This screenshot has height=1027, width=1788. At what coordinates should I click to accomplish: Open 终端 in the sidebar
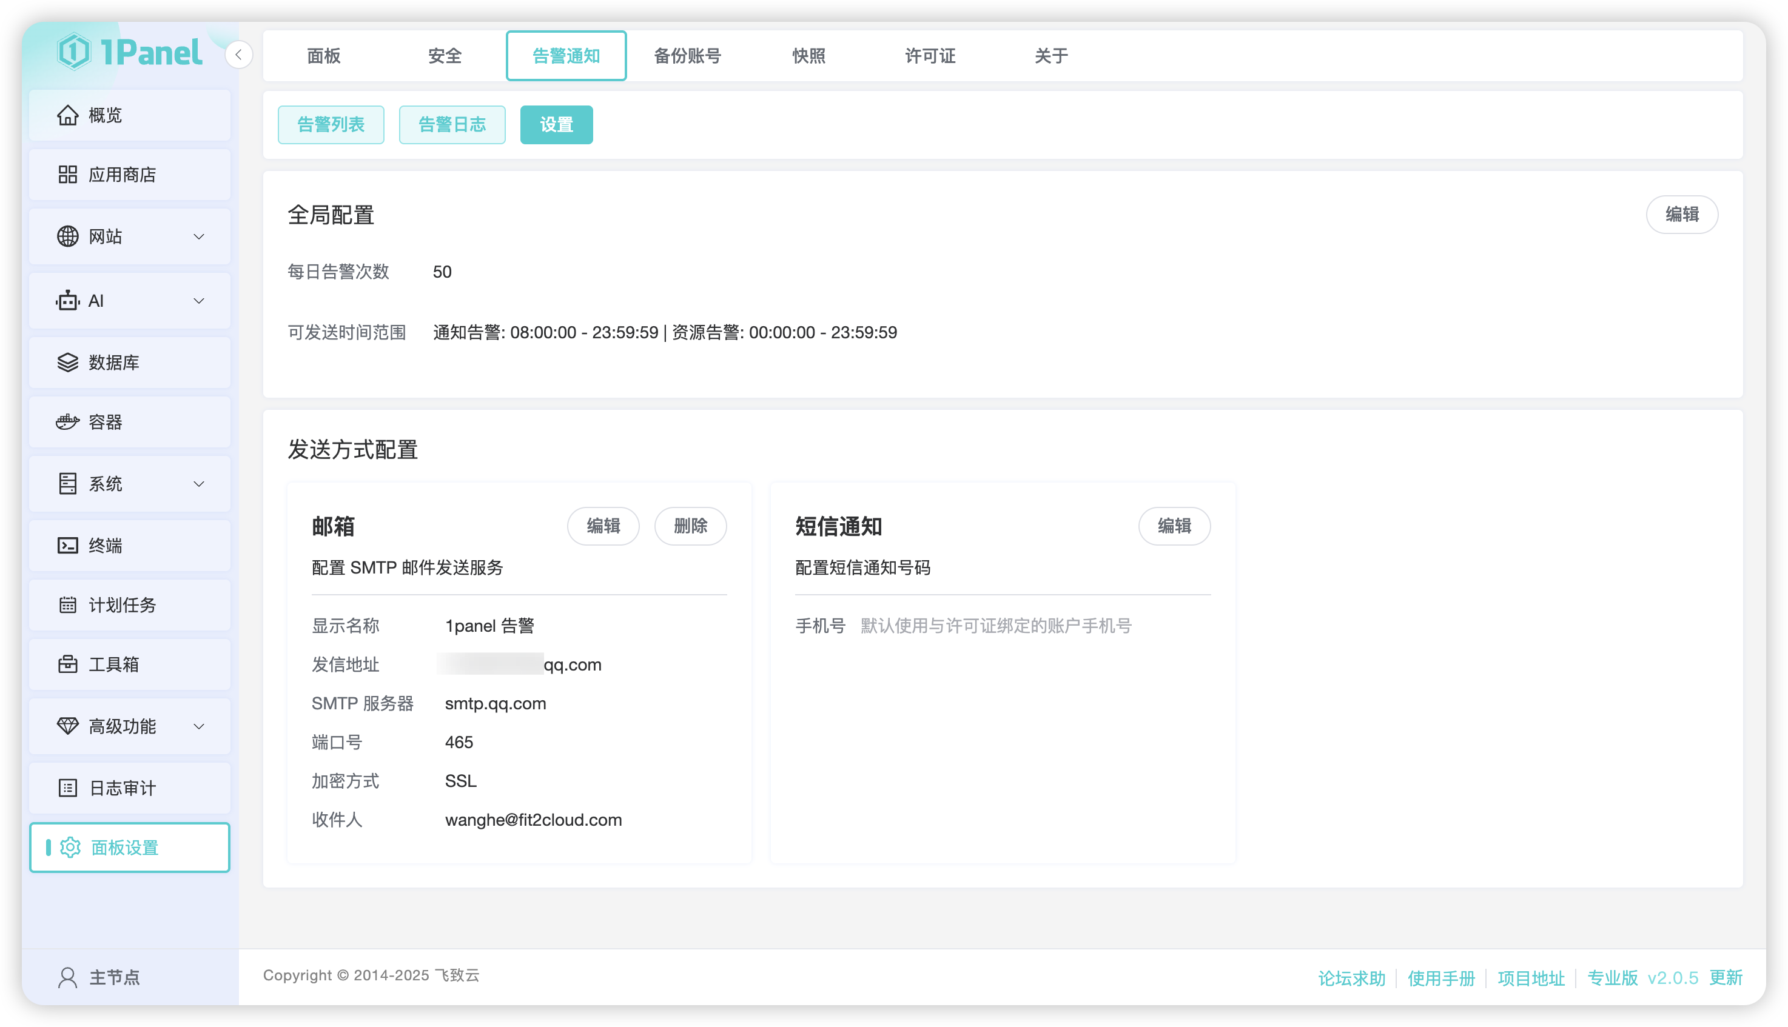(x=130, y=545)
